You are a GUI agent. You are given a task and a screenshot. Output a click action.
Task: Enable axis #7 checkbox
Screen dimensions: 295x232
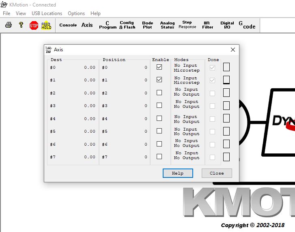[159, 157]
